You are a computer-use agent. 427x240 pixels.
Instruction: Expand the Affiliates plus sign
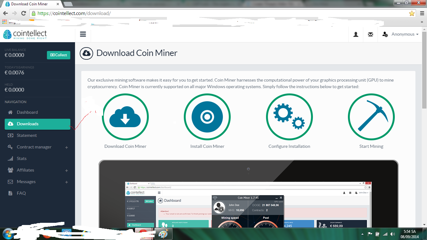(x=67, y=170)
